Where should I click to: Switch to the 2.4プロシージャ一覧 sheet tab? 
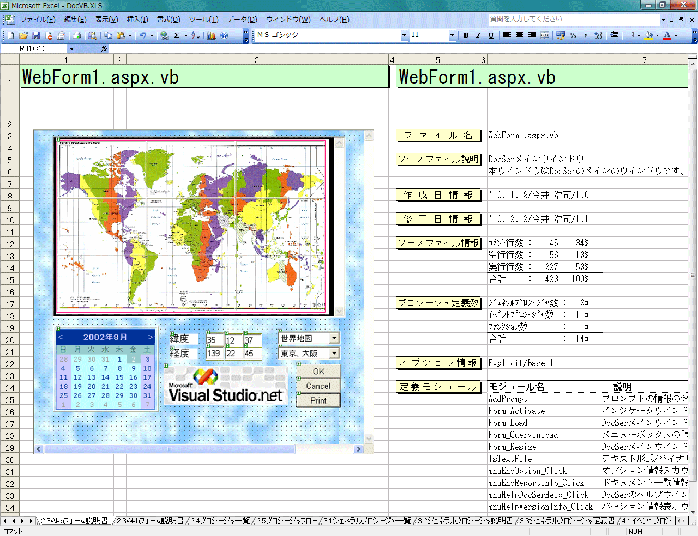click(x=220, y=521)
